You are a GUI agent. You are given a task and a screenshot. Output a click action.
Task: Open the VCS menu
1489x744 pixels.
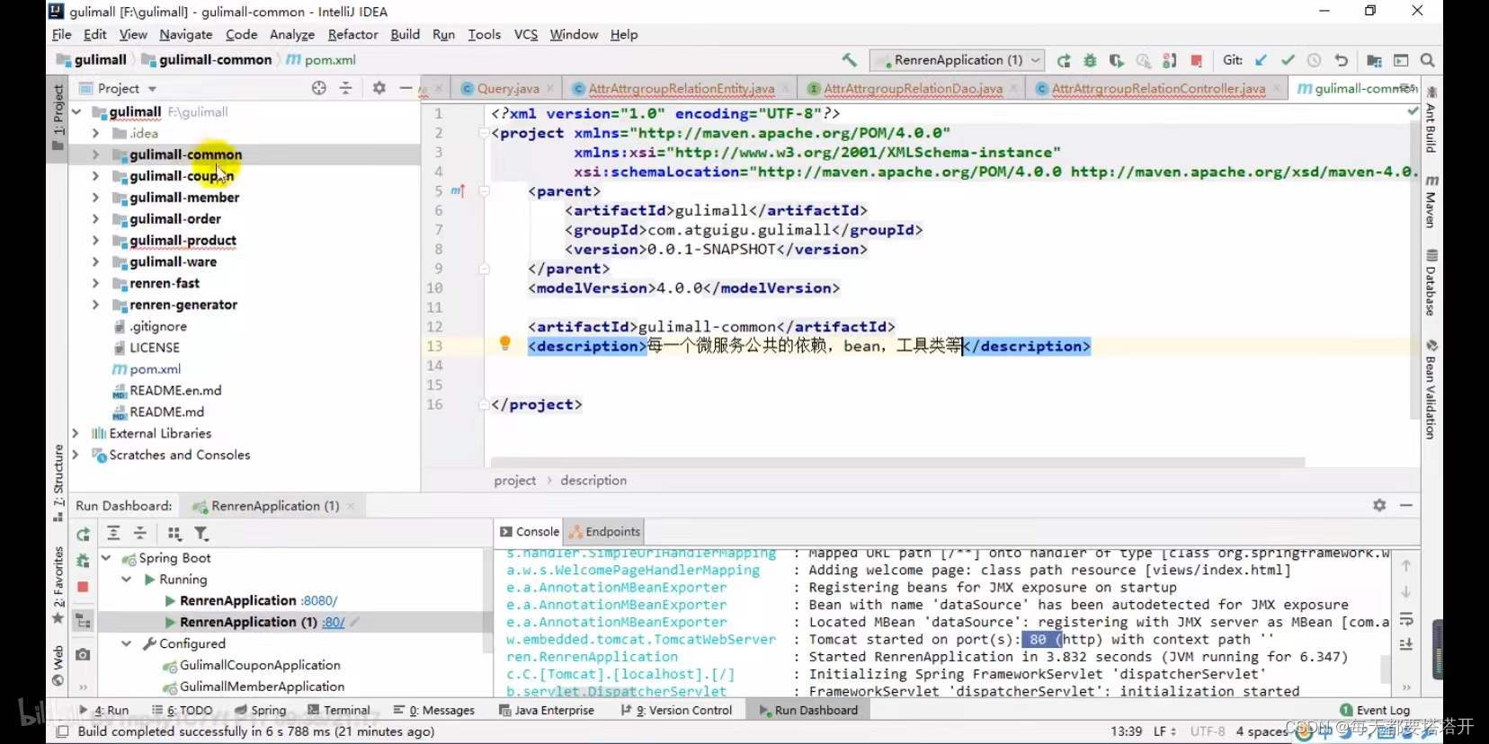tap(525, 34)
